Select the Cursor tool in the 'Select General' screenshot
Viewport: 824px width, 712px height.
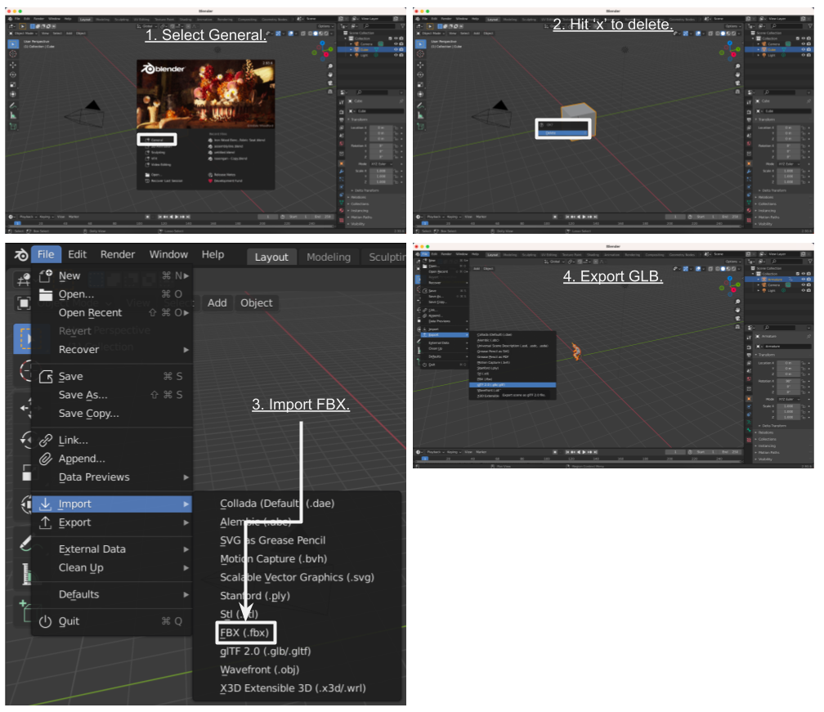pyautogui.click(x=13, y=54)
